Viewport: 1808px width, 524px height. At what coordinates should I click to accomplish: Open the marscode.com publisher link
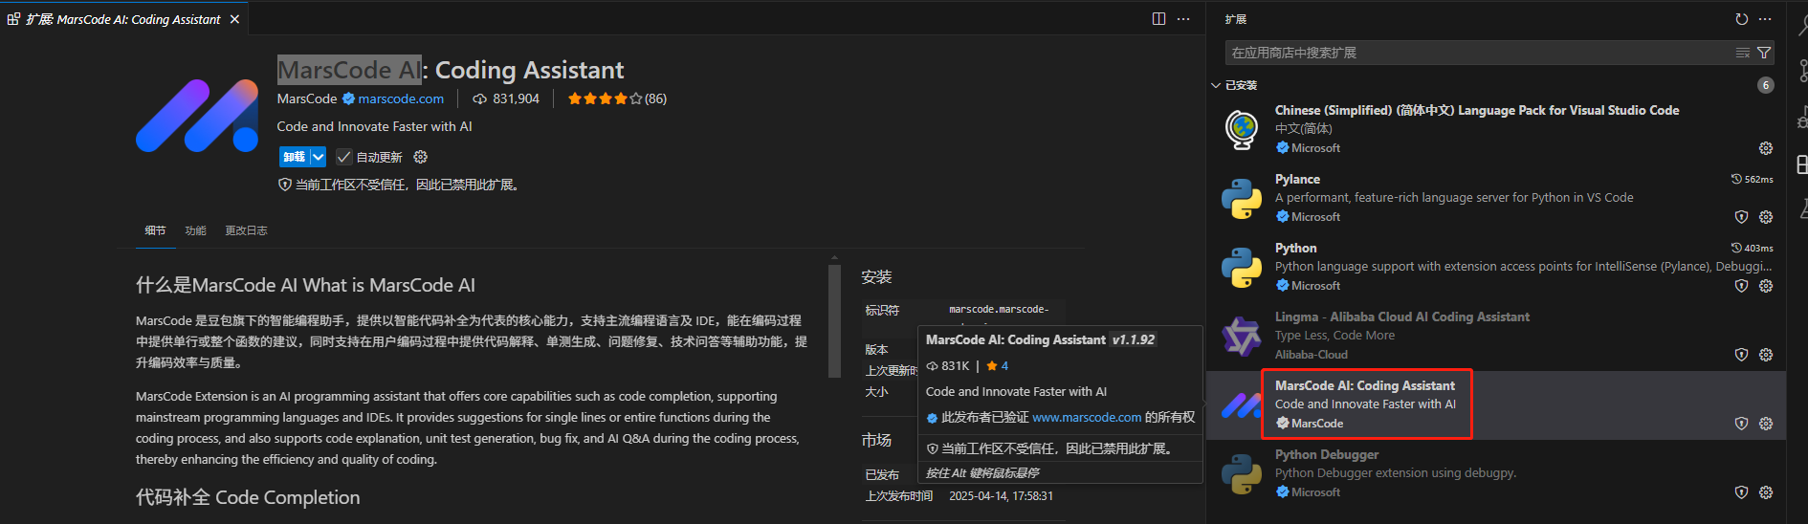[401, 98]
